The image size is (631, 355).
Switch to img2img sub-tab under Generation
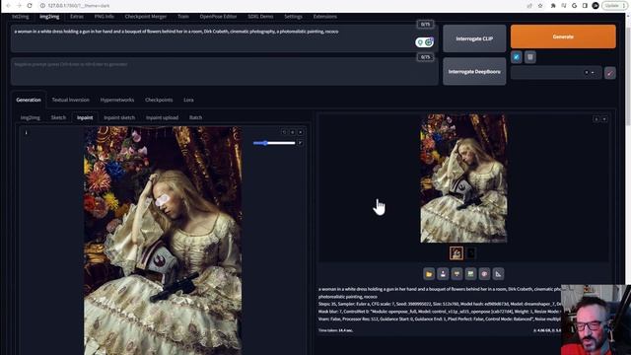click(x=31, y=117)
